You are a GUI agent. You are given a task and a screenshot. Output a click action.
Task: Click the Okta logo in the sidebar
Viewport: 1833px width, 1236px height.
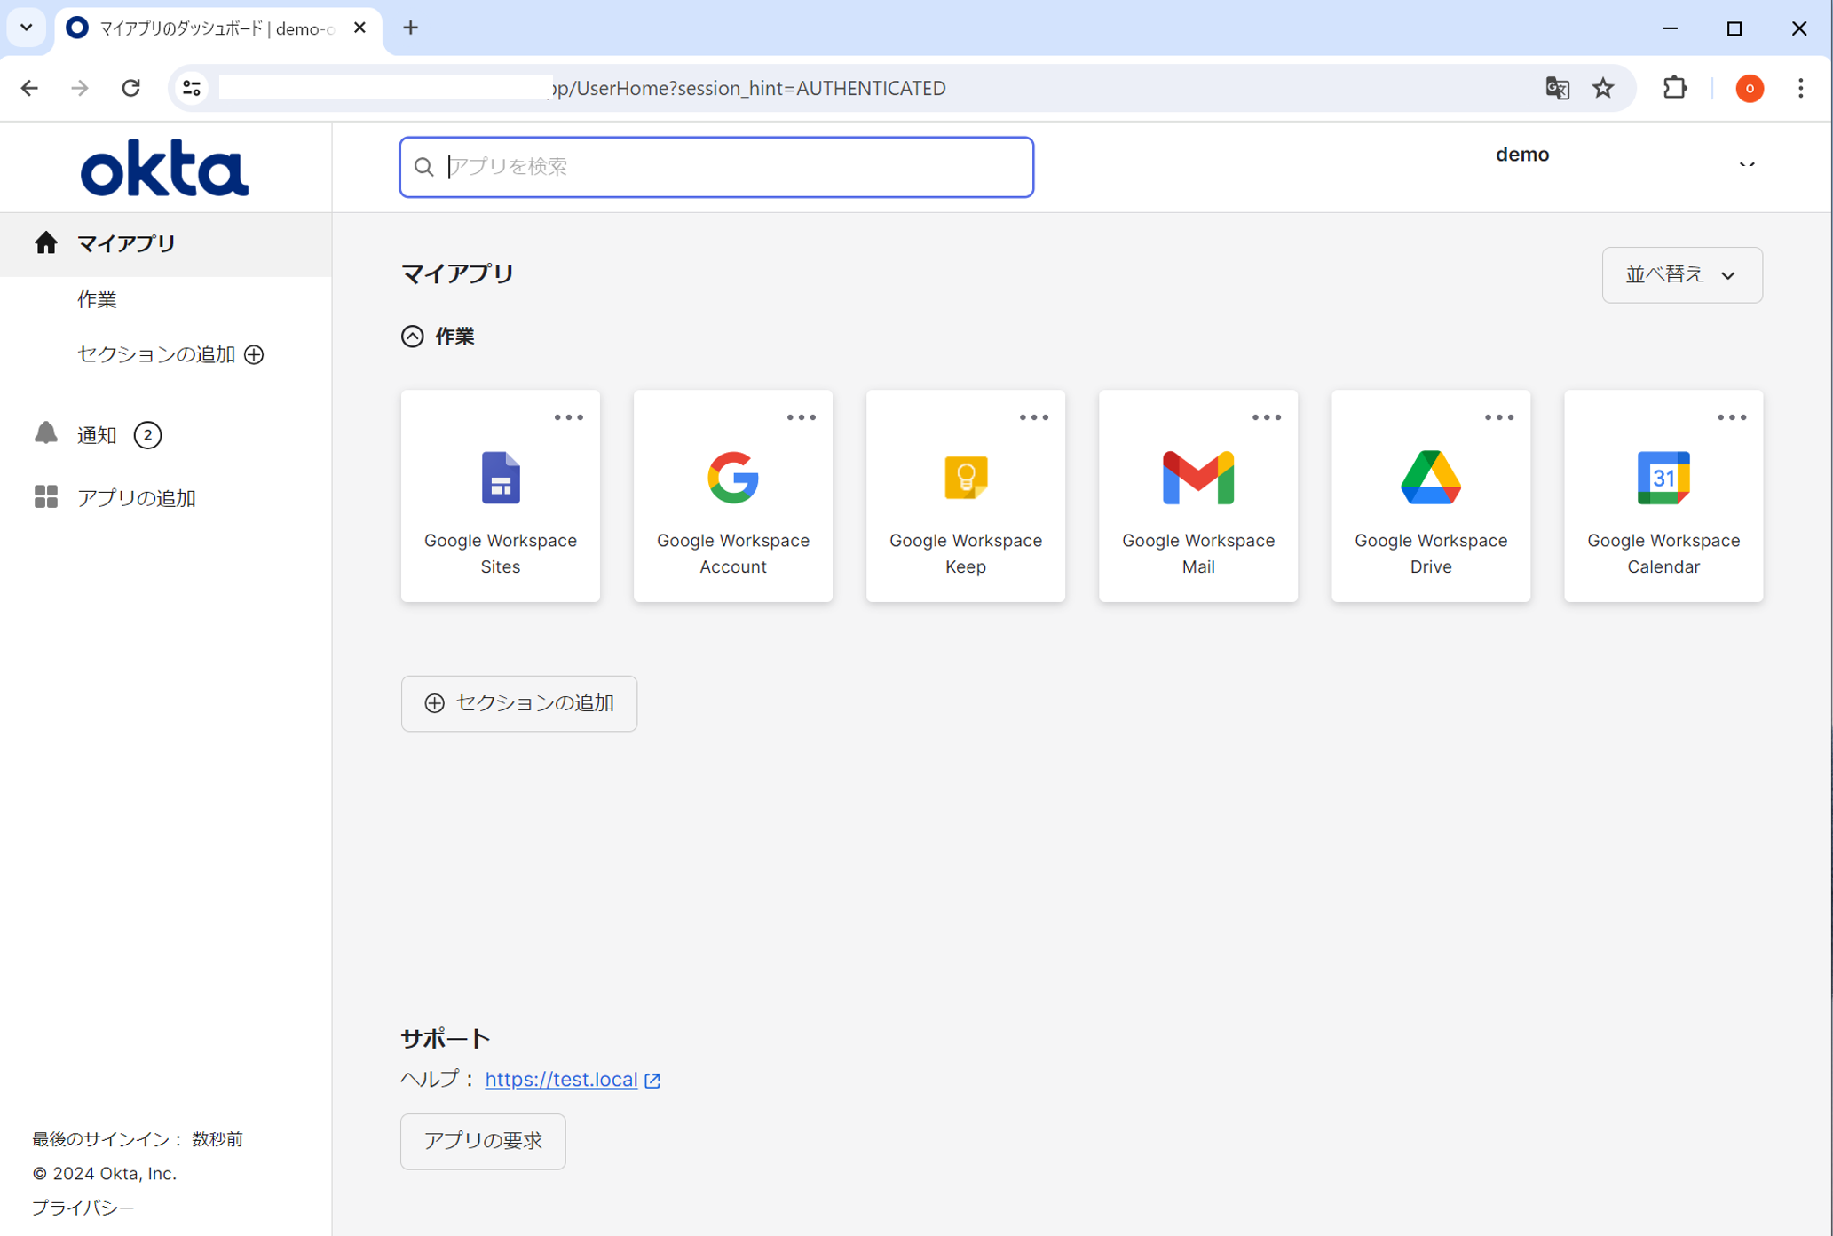(165, 168)
